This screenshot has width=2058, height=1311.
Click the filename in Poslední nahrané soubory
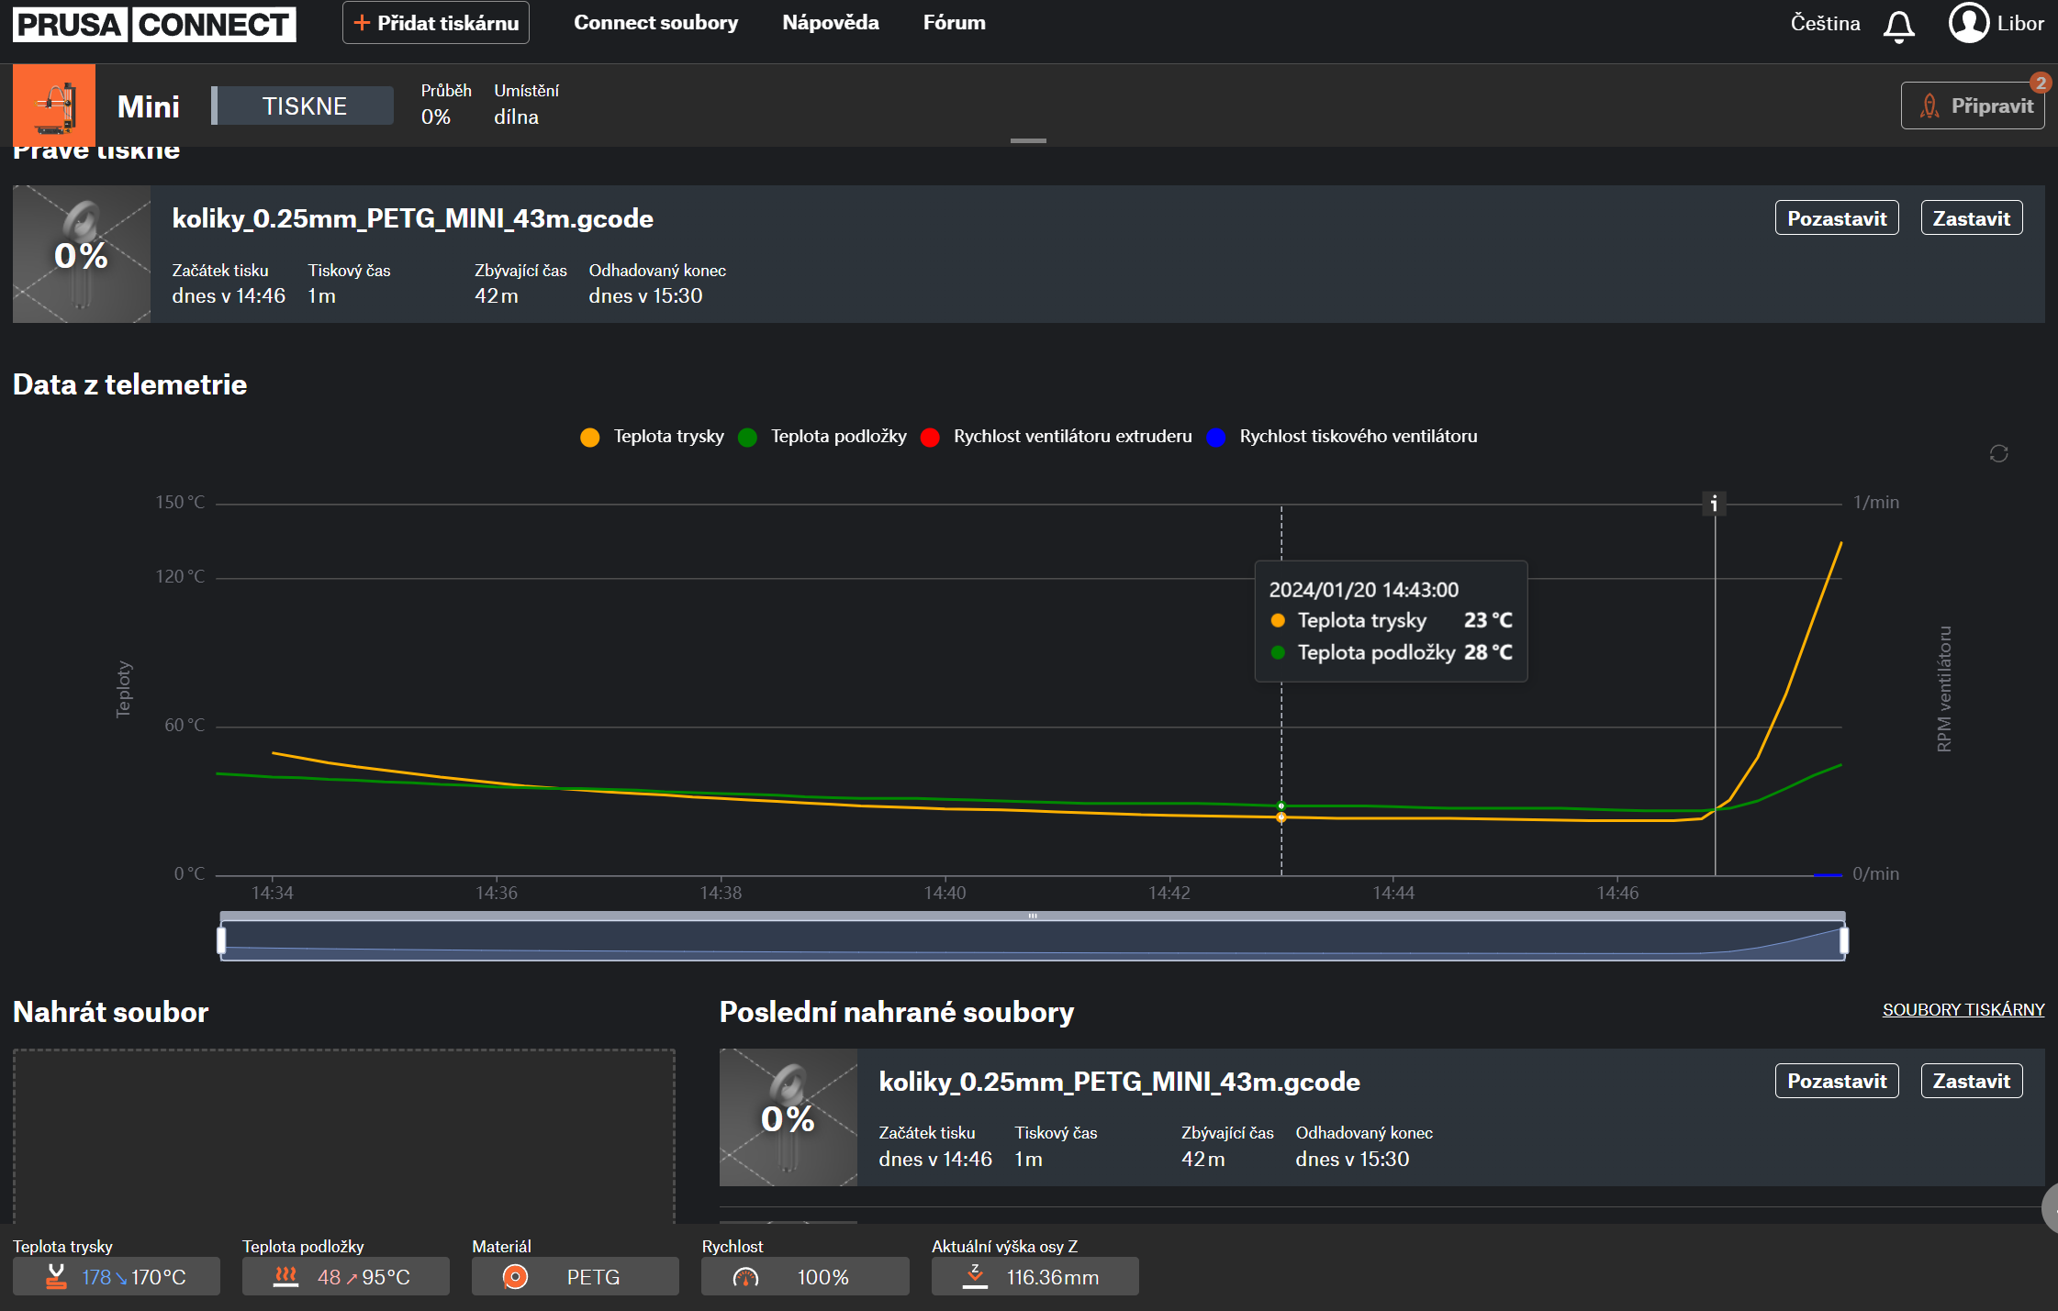pos(1120,1082)
